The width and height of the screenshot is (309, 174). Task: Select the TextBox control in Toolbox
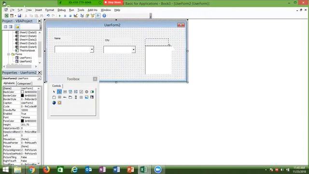point(65,92)
